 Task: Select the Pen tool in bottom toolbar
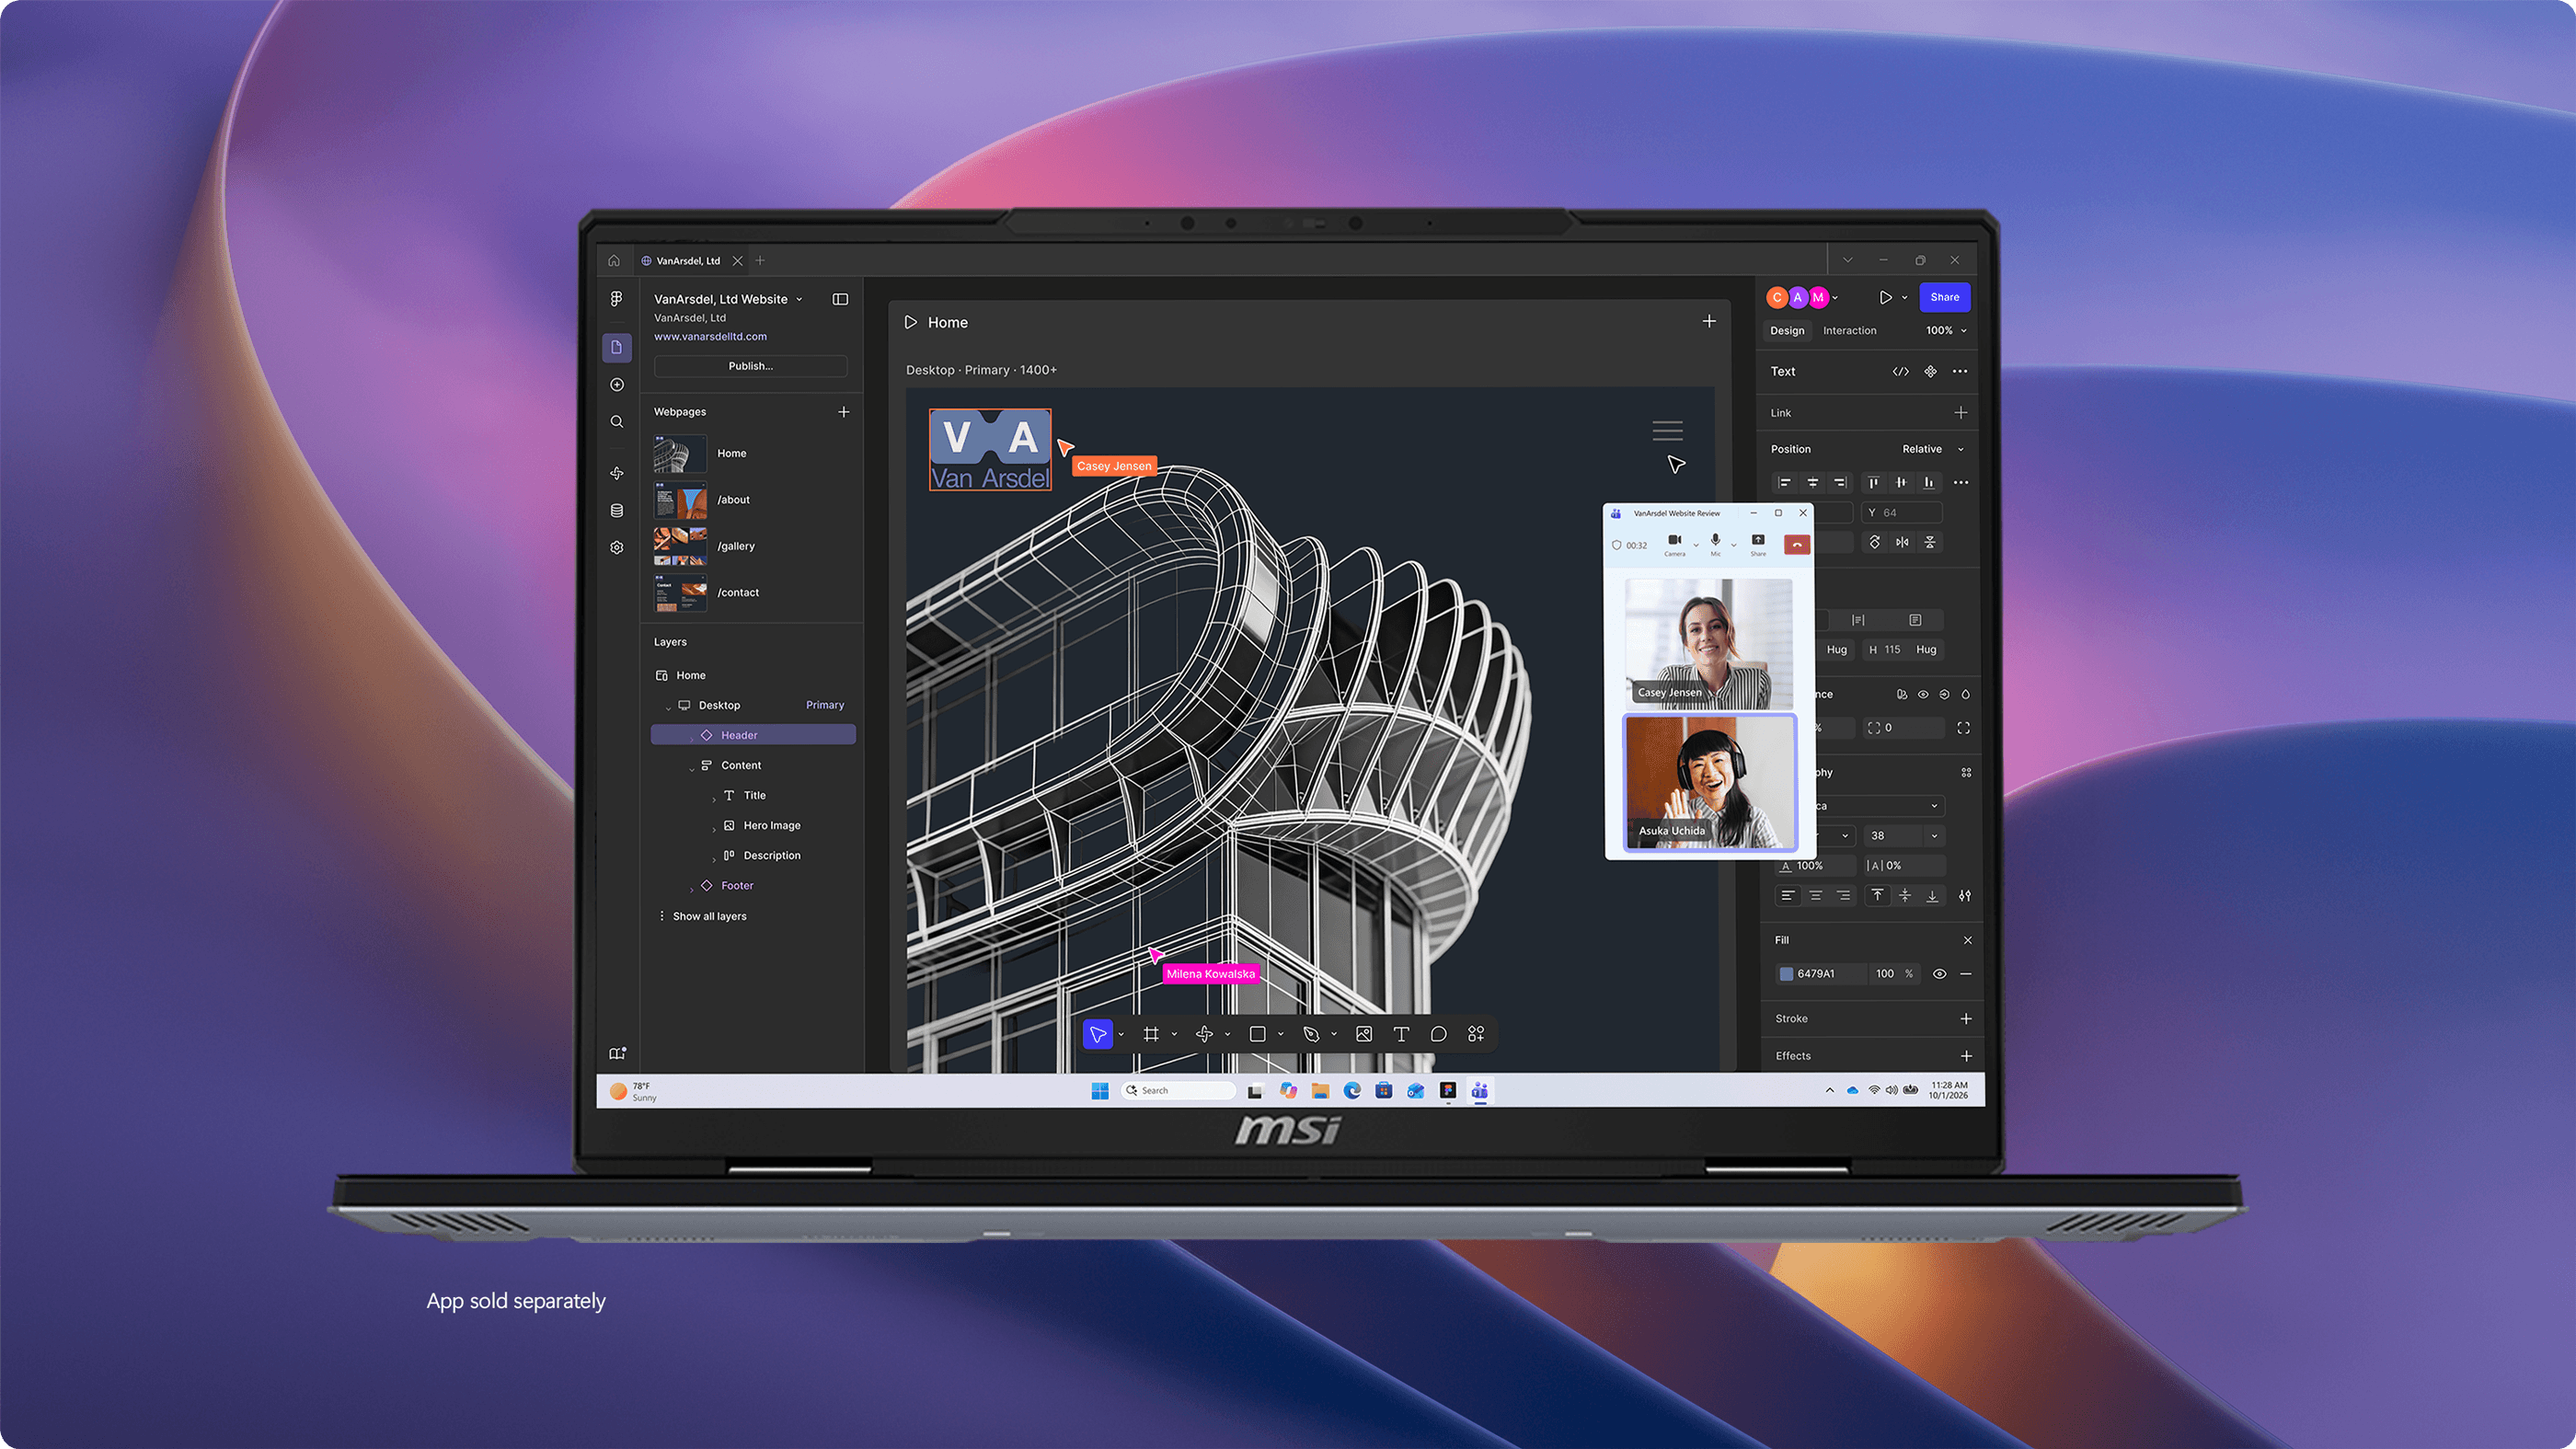tap(1311, 1034)
